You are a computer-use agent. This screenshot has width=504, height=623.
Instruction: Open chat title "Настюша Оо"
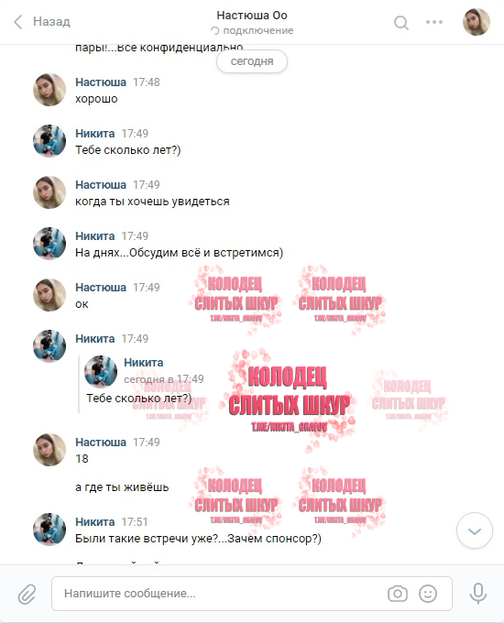pyautogui.click(x=252, y=16)
